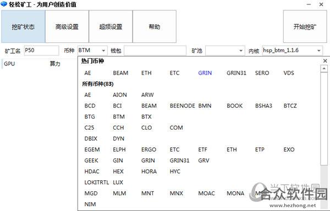This screenshot has width=330, height=211.
Task: Choose BTCZ coin
Action: [x=290, y=105]
